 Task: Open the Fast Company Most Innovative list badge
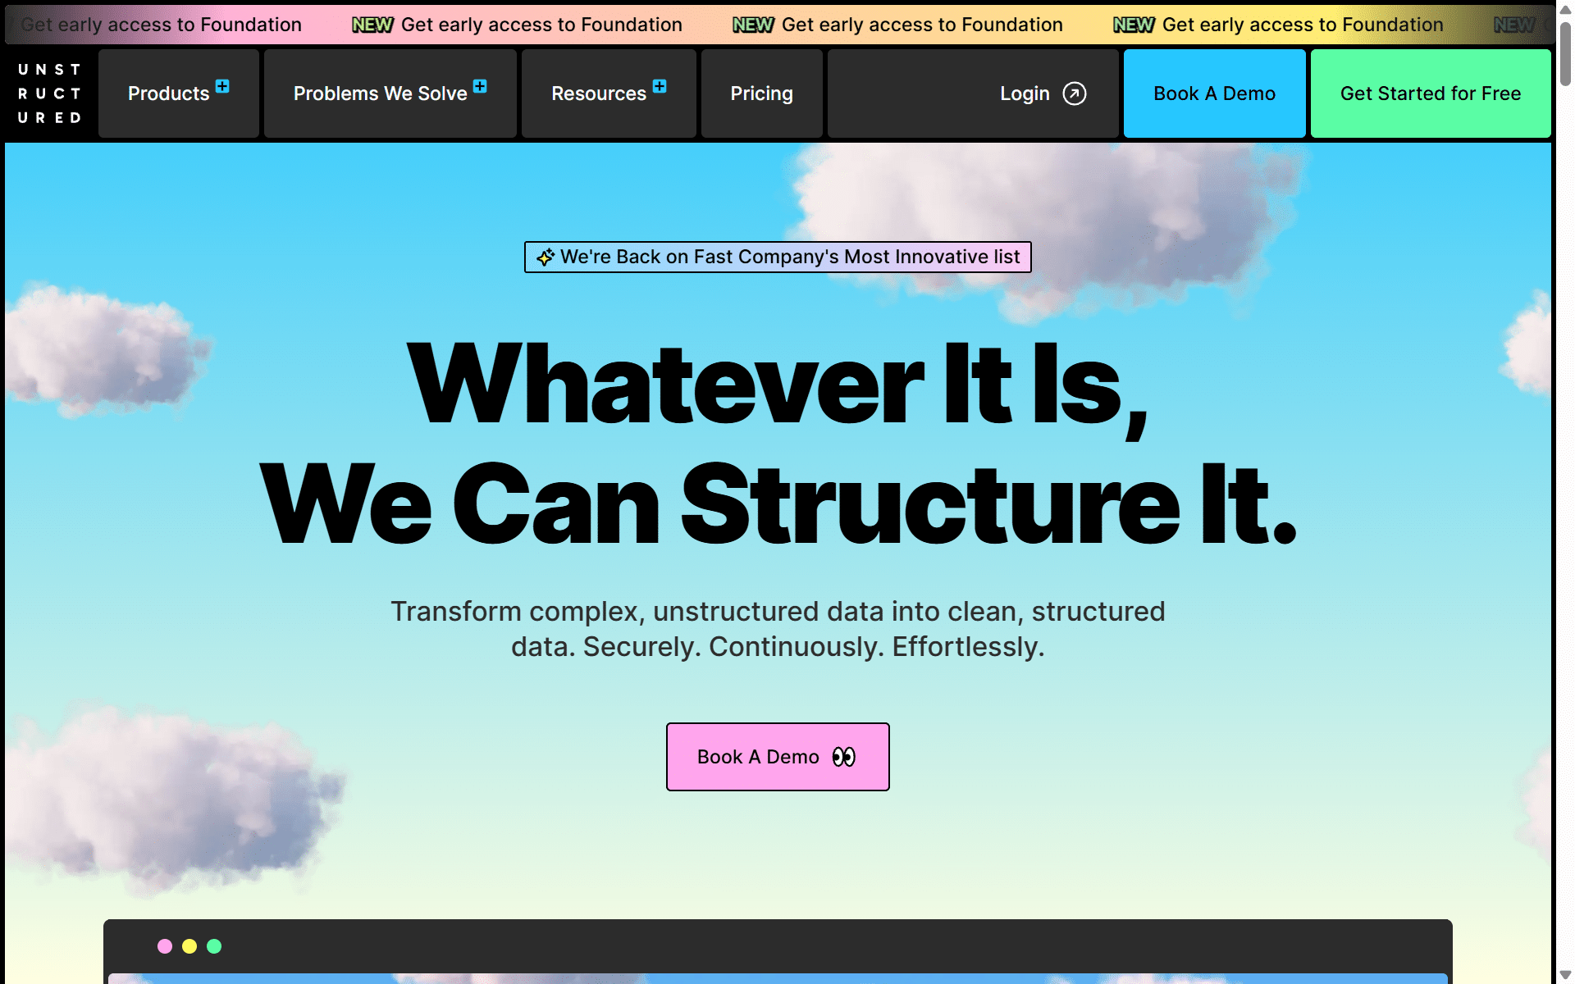(x=778, y=257)
